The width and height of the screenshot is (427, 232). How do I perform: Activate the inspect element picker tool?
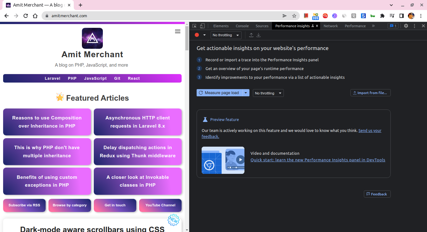(x=194, y=26)
